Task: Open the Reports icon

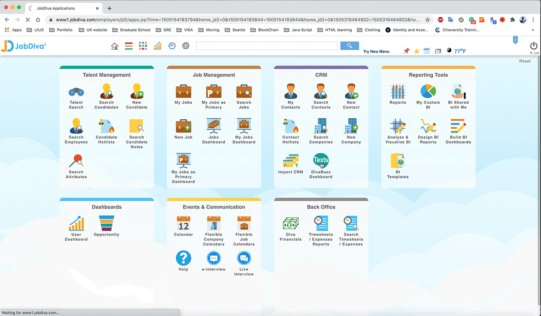Action: (398, 91)
